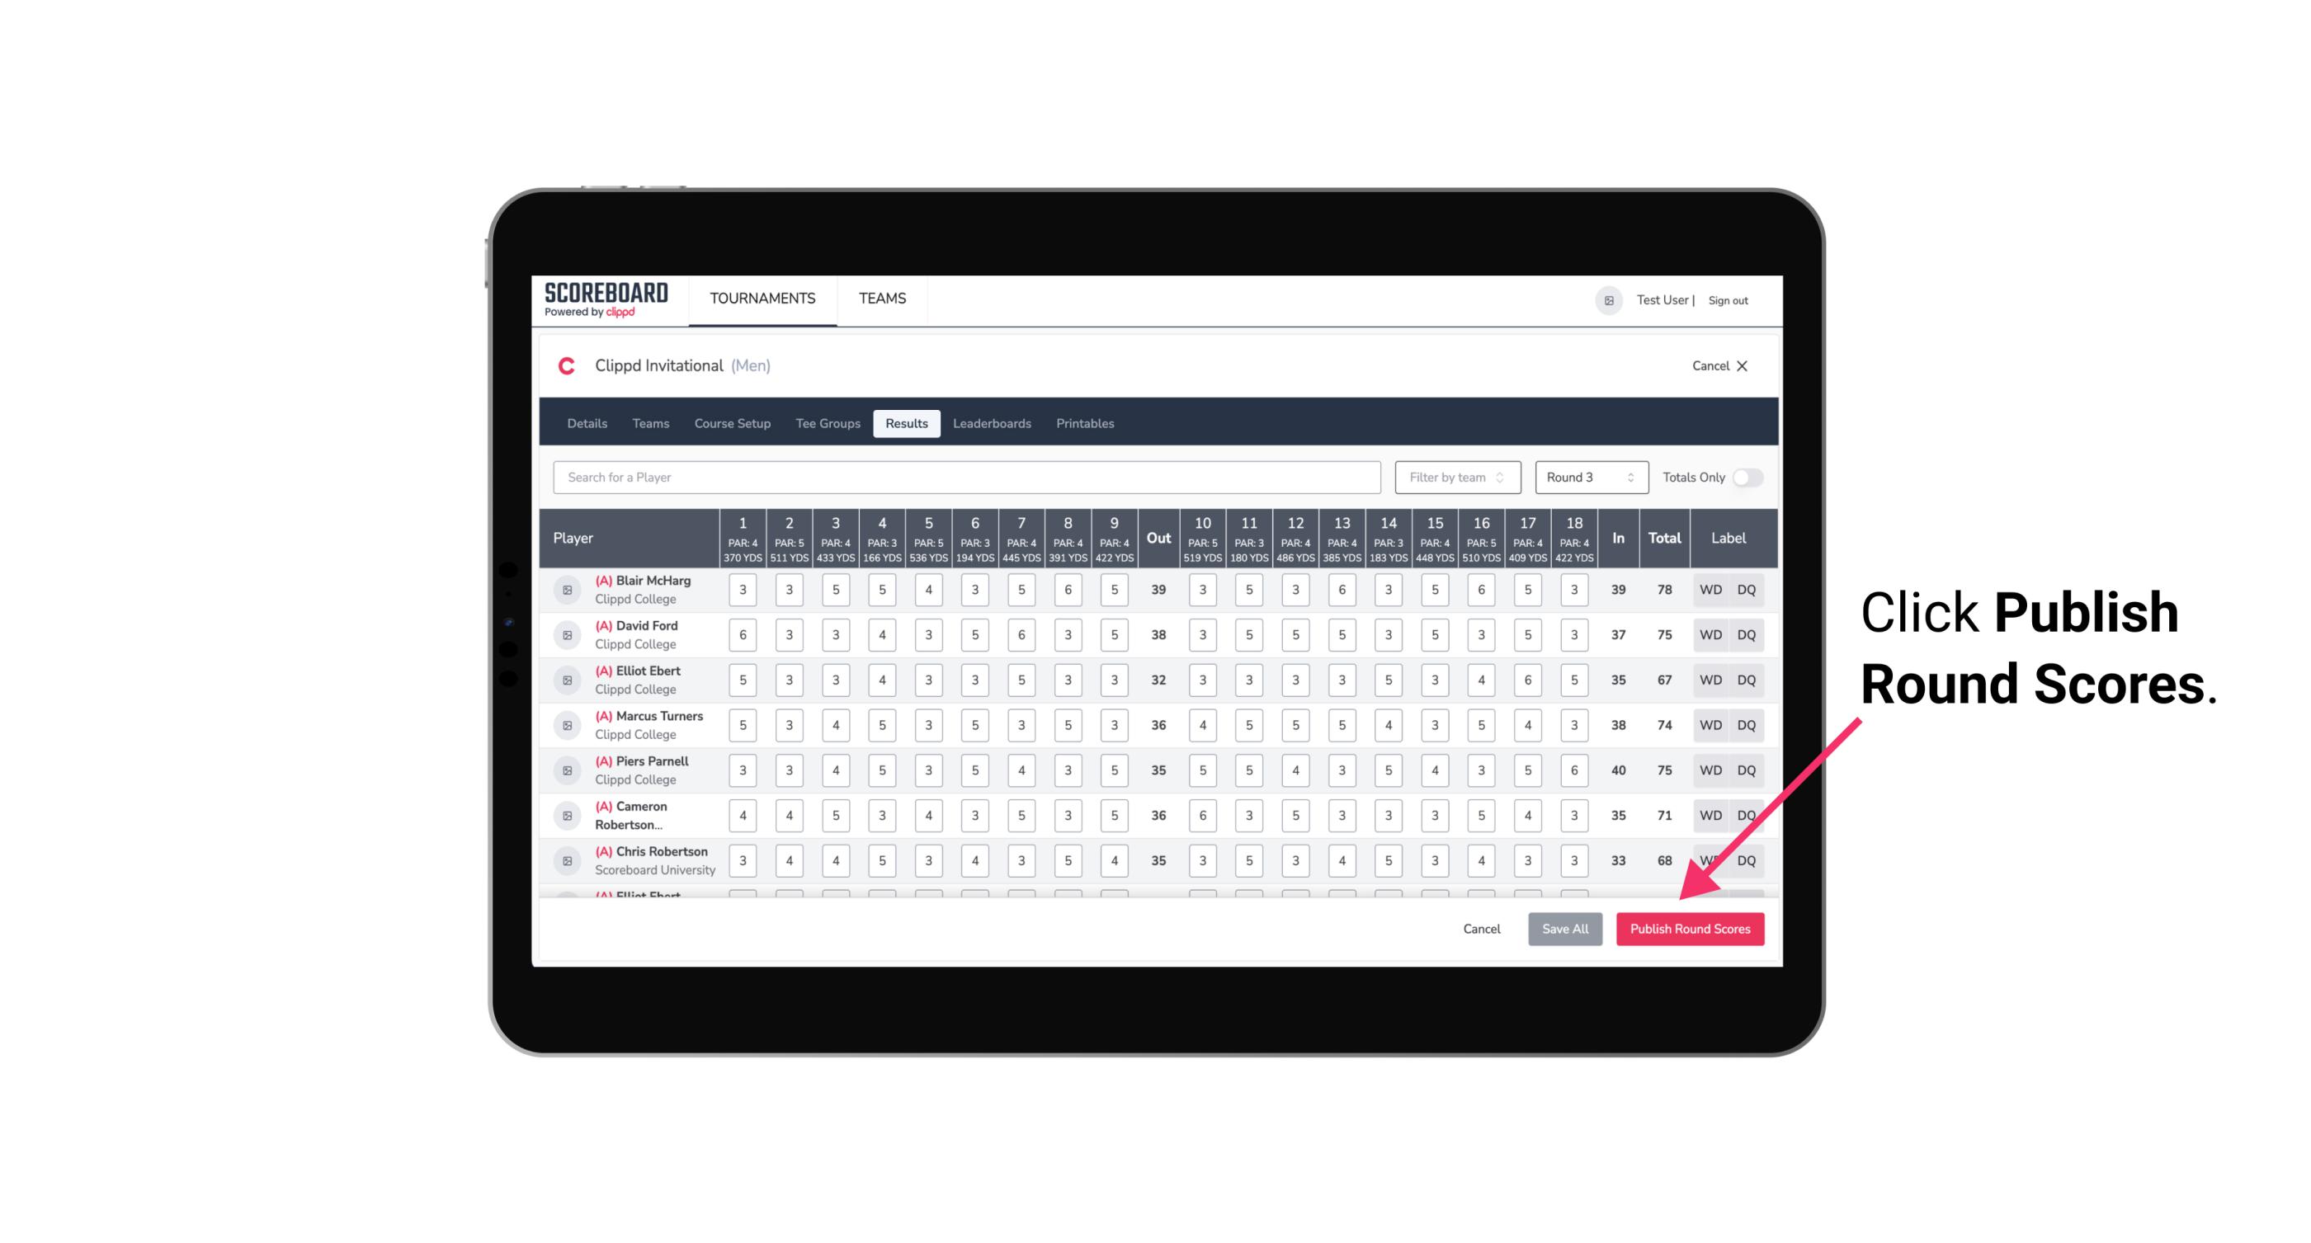Image resolution: width=2311 pixels, height=1243 pixels.
Task: Open the Round 3 dropdown selector
Action: [x=1588, y=478]
